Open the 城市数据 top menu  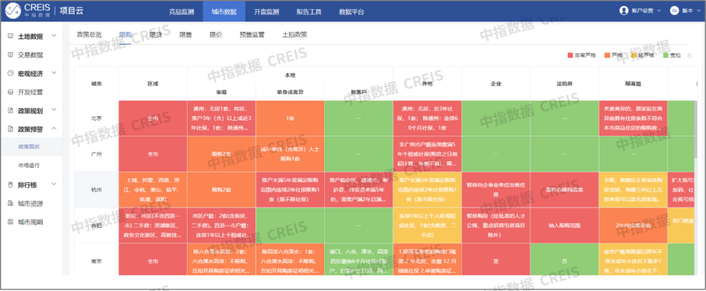click(x=224, y=12)
